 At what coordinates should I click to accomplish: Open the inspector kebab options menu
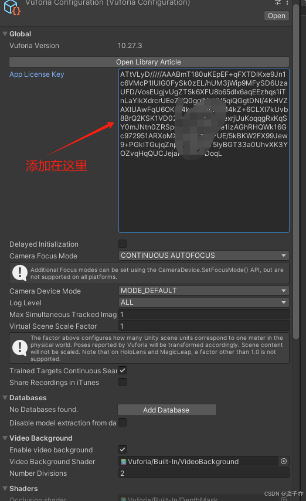point(287,2)
